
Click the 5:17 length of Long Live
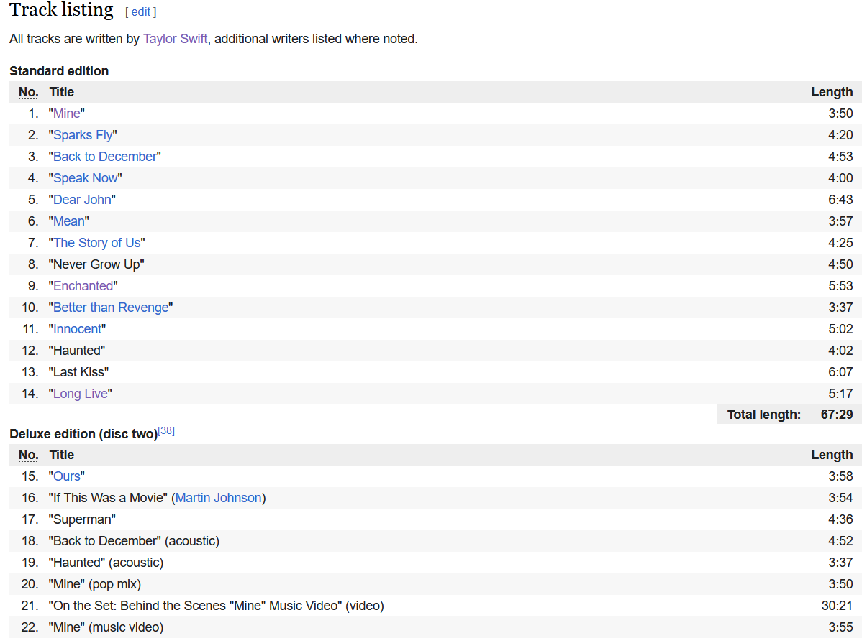tap(840, 394)
